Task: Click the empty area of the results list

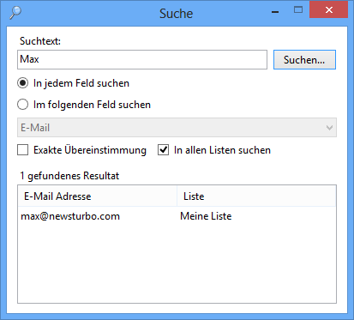Action: click(x=177, y=263)
